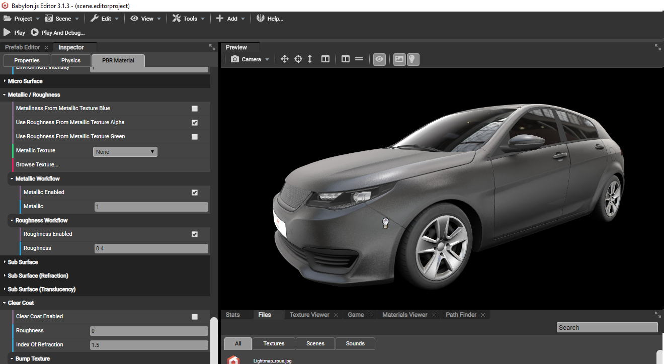The image size is (664, 364).
Task: Enable the Clear Coat Enabled checkbox
Action: (x=195, y=317)
